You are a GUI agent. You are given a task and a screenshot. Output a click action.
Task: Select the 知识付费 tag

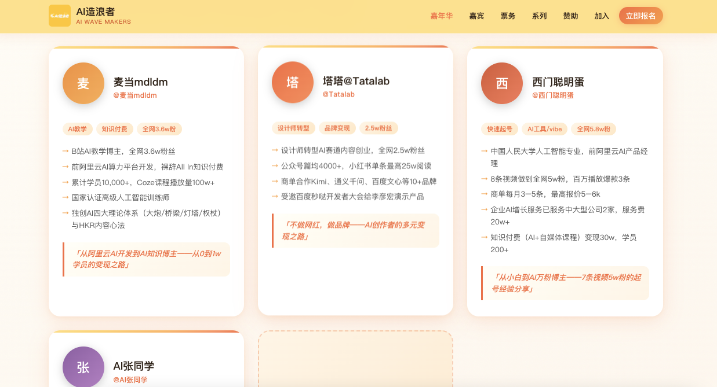pyautogui.click(x=115, y=129)
